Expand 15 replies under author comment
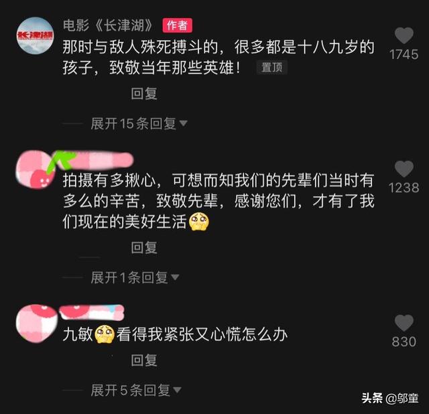The height and width of the screenshot is (414, 429). click(x=139, y=124)
